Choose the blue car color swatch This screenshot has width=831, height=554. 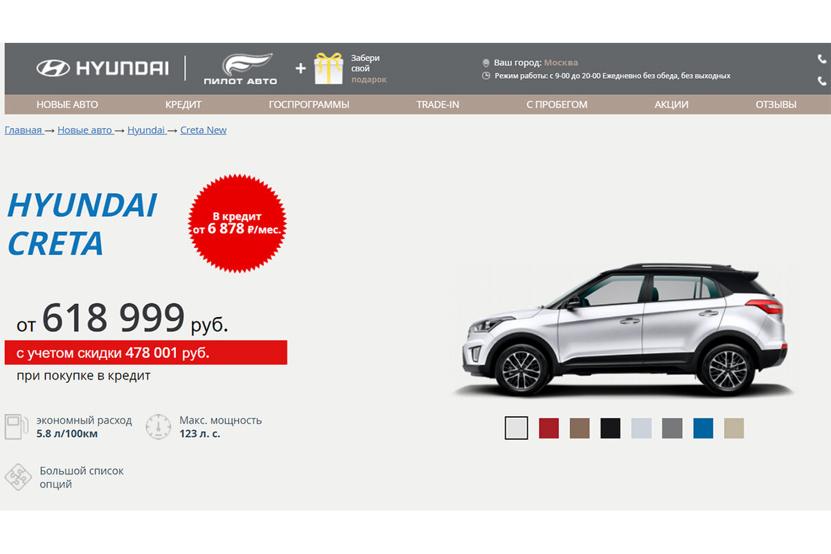pos(703,428)
